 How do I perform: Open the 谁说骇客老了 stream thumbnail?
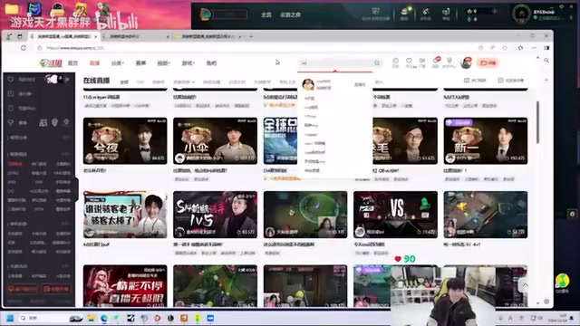coord(125,215)
